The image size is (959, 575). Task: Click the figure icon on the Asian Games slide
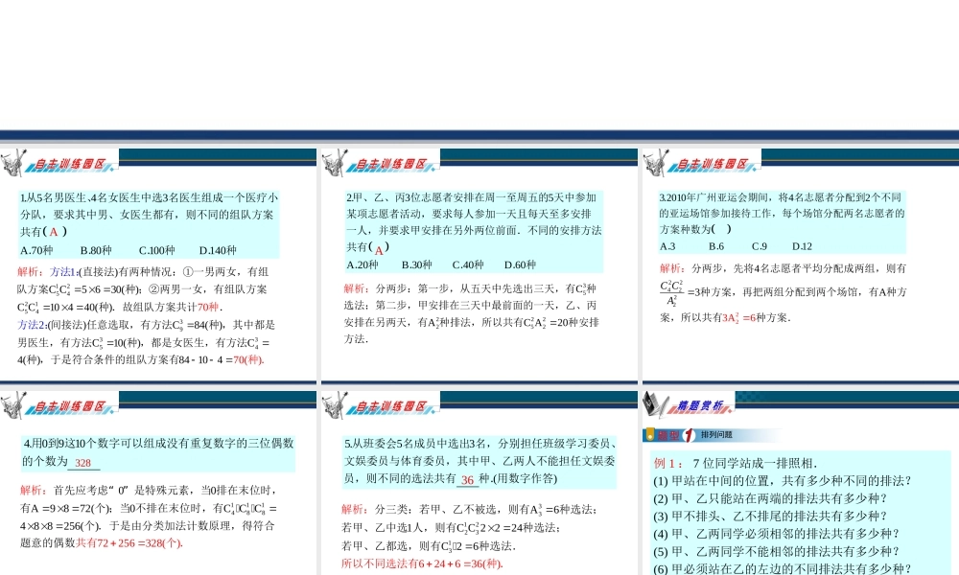656,163
